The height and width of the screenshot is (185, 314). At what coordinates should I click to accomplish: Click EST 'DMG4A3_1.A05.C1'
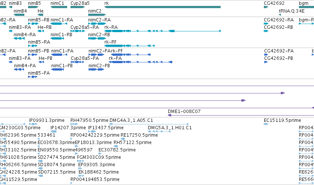(x=149, y=124)
